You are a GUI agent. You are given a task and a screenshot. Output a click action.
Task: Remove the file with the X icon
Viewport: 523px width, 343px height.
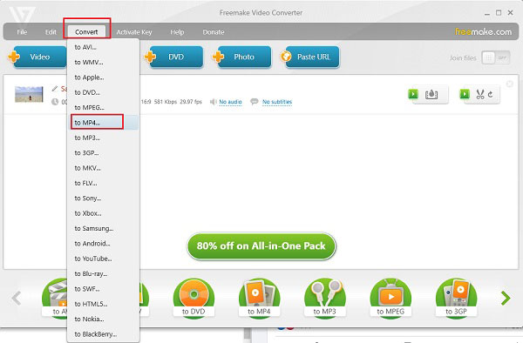pyautogui.click(x=509, y=84)
